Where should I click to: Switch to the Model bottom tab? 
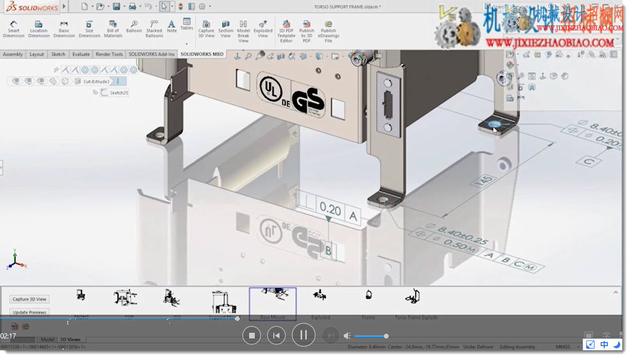click(47, 339)
